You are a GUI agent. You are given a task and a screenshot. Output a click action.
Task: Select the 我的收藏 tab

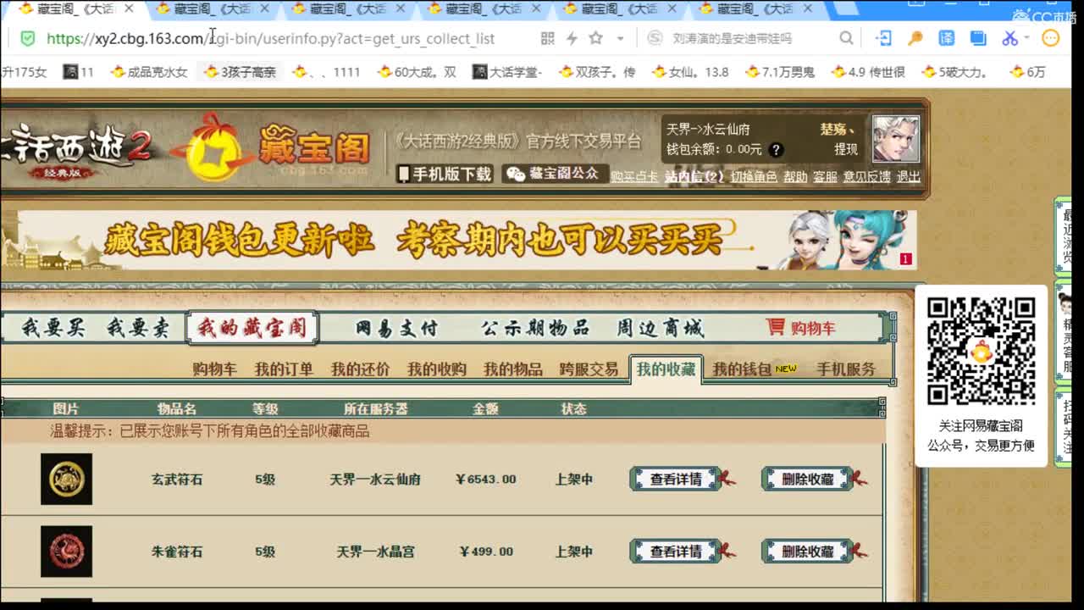(666, 369)
